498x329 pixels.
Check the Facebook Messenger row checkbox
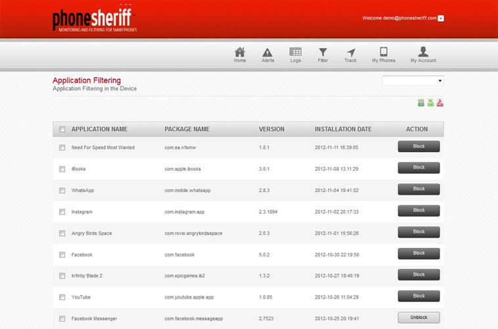(62, 318)
